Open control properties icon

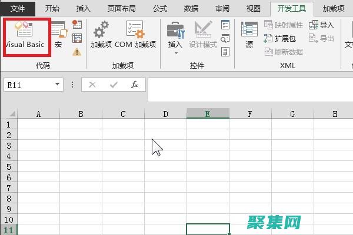[x=225, y=25]
